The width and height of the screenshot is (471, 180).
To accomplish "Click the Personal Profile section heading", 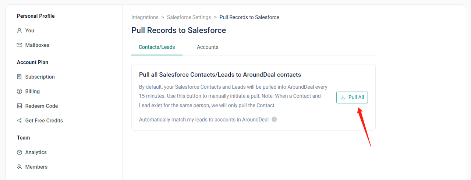I will [36, 16].
